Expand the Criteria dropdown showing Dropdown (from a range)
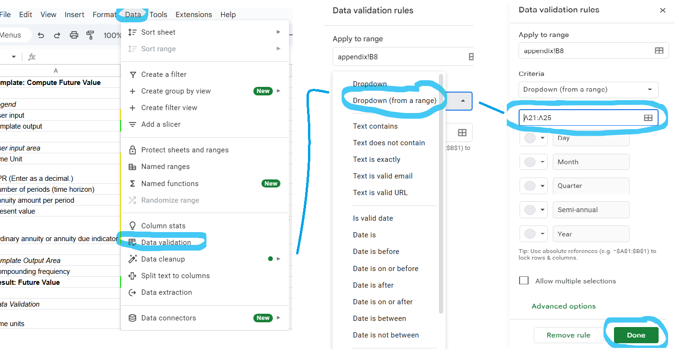This screenshot has width=679, height=356. tap(588, 90)
